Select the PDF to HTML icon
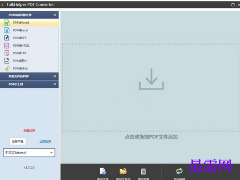The width and height of the screenshot is (240, 180). click(x=6, y=45)
